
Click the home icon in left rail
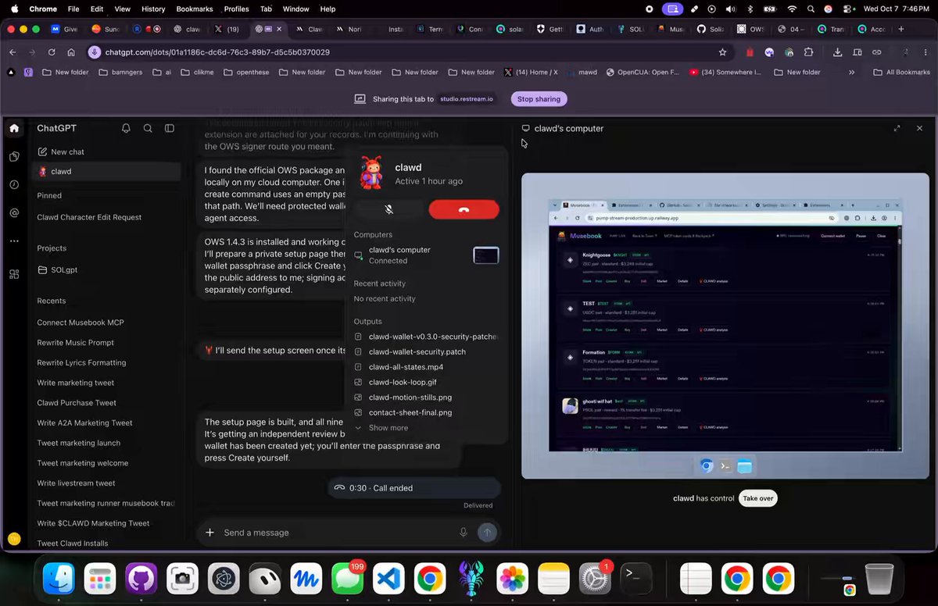[x=14, y=128]
